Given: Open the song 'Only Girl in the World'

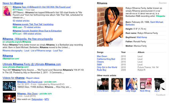Looking at the screenshot, I should tap(107, 67).
